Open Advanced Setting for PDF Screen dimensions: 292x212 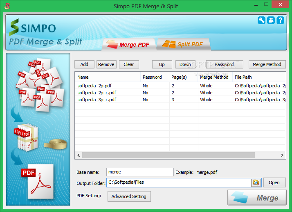click(129, 196)
